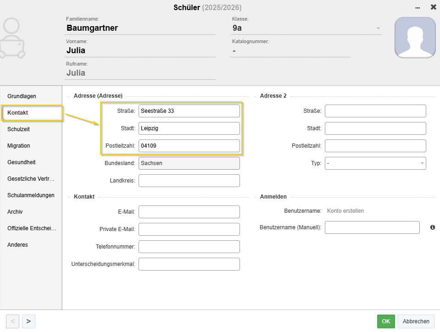The width and height of the screenshot is (440, 332).
Task: Expand the Klasse dropdown showing 9a
Action: coord(378,28)
